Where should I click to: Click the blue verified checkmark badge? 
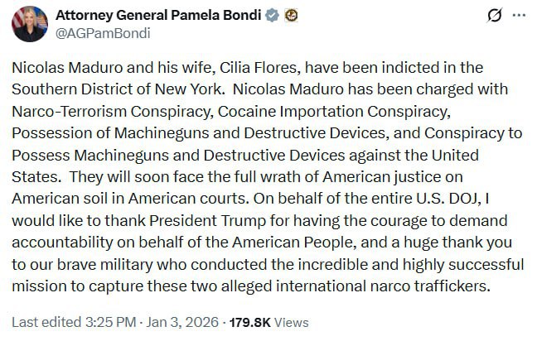click(270, 16)
